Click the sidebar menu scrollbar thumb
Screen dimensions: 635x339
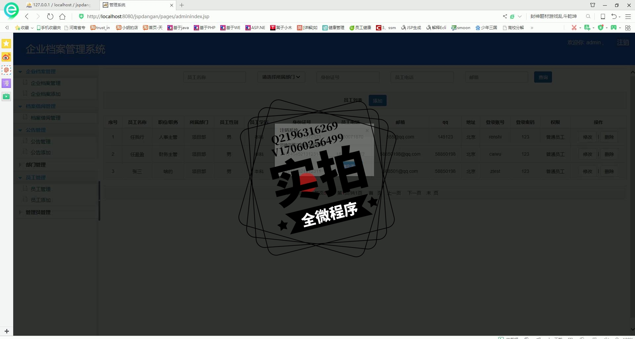click(99, 201)
